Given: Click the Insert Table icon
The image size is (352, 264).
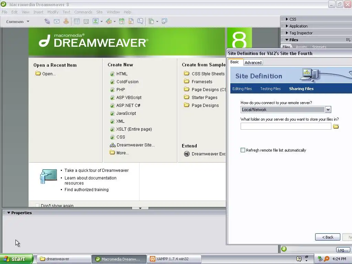Looking at the screenshot, I should point(77,21).
